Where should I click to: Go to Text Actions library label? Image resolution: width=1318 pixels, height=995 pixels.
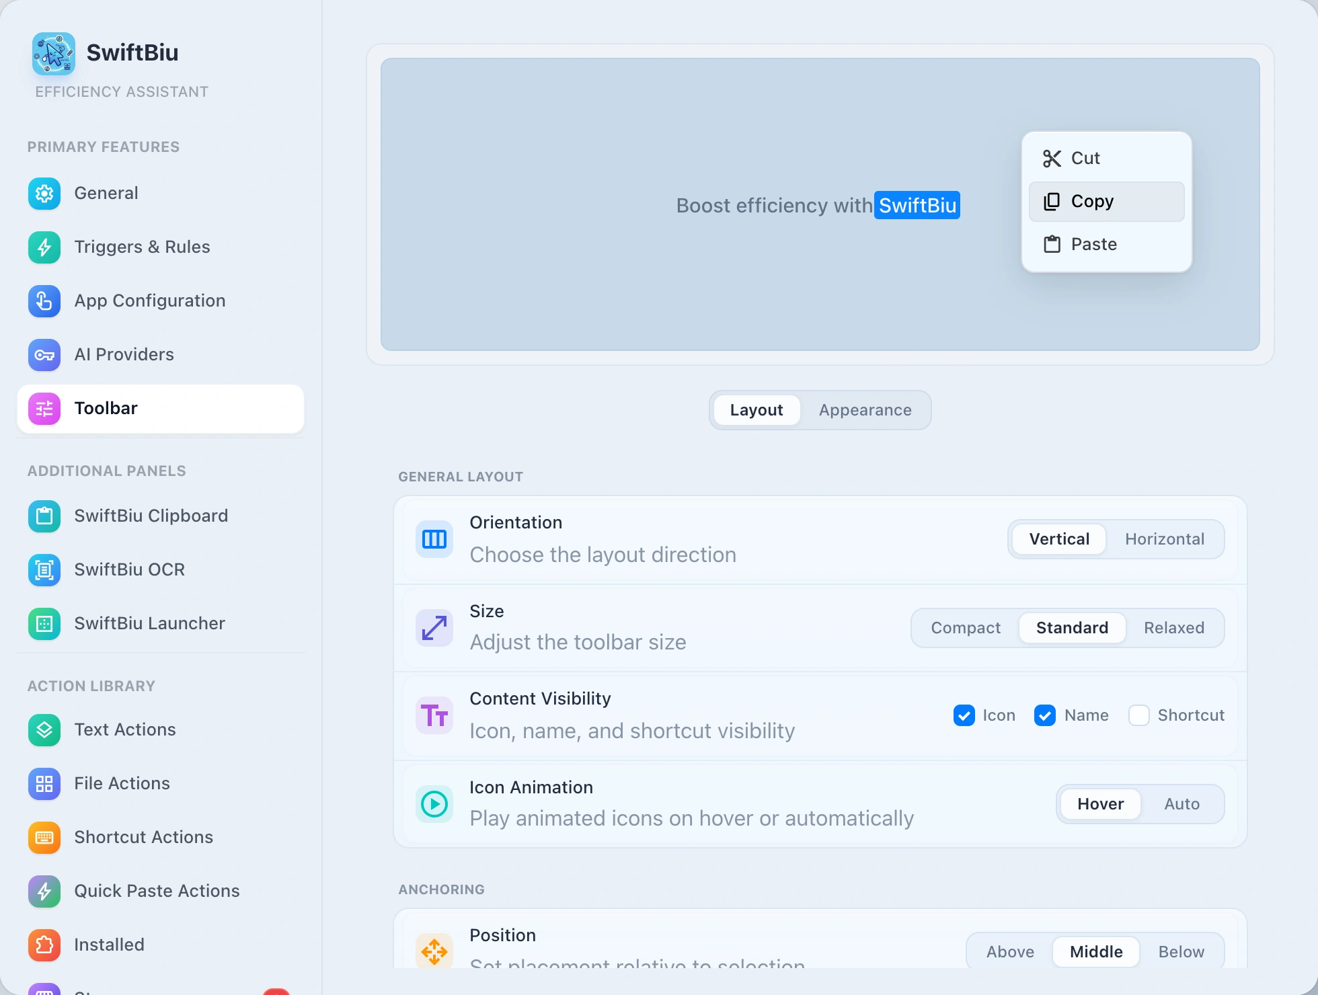(x=125, y=730)
